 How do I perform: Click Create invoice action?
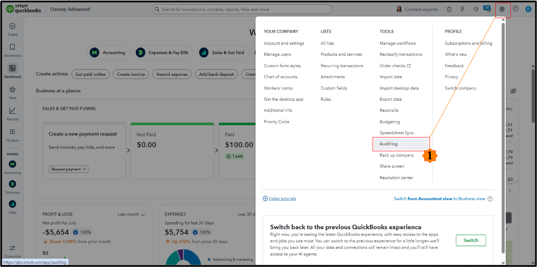(x=131, y=74)
